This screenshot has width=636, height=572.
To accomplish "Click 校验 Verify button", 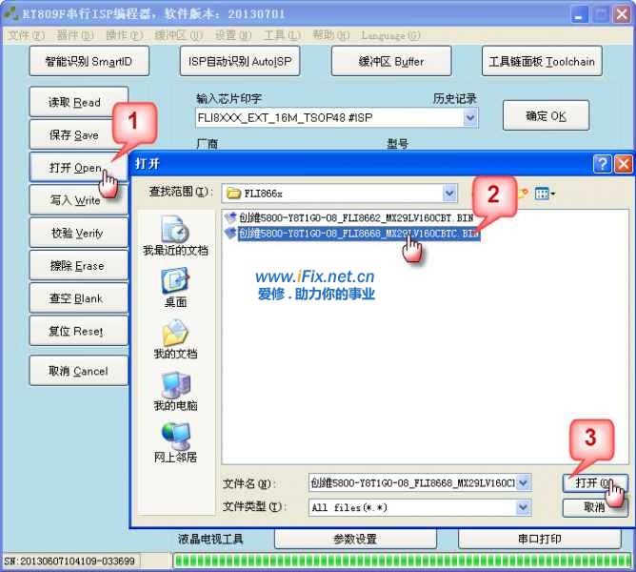I will coord(78,233).
